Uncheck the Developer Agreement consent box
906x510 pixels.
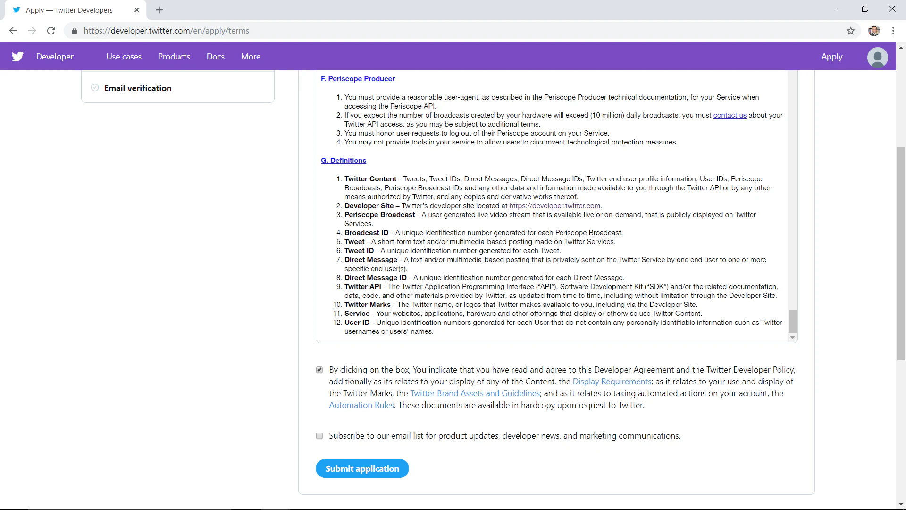coord(319,370)
